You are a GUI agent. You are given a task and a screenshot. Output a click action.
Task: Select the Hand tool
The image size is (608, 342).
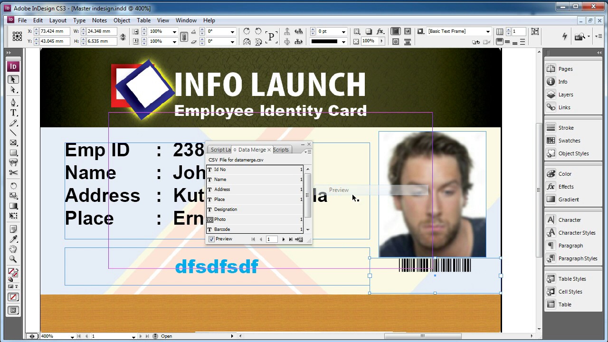pos(13,249)
